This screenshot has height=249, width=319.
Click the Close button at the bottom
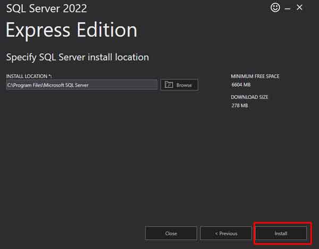171,233
